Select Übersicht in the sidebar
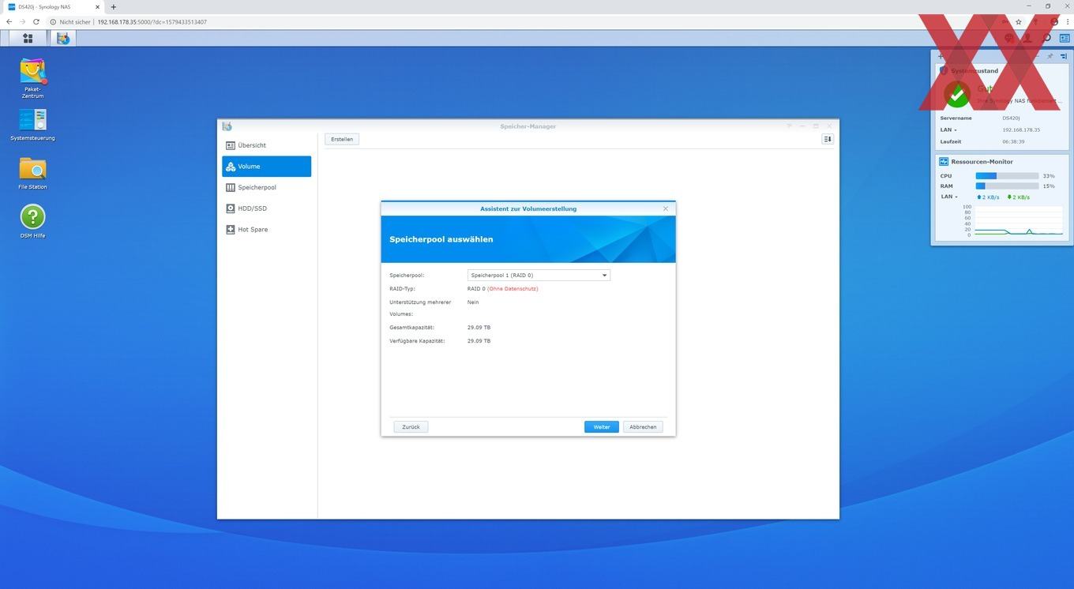 (x=267, y=145)
